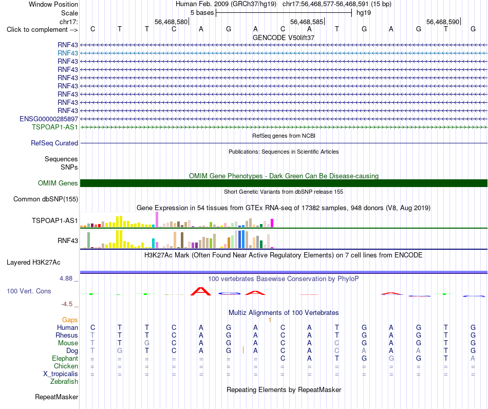
Task: Select the Zebrafish alignment row label
Action: tap(64, 382)
